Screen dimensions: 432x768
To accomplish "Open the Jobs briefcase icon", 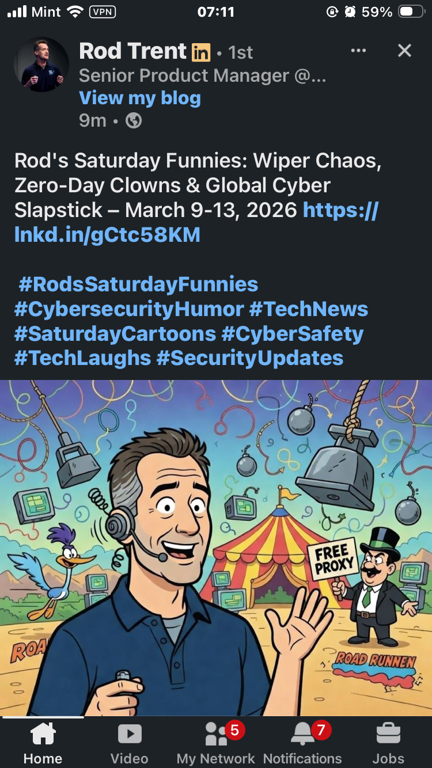I will pyautogui.click(x=389, y=734).
